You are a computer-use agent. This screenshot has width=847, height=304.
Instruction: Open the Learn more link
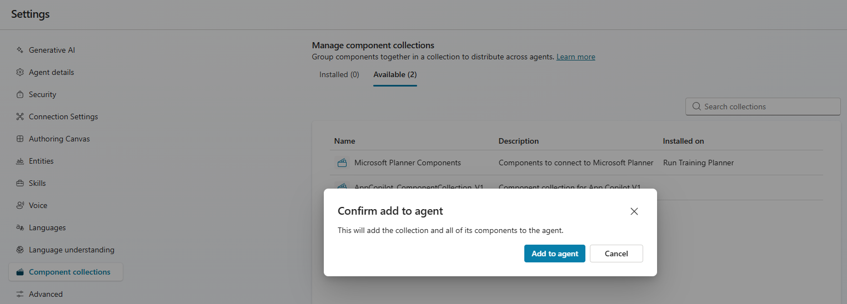coord(575,57)
